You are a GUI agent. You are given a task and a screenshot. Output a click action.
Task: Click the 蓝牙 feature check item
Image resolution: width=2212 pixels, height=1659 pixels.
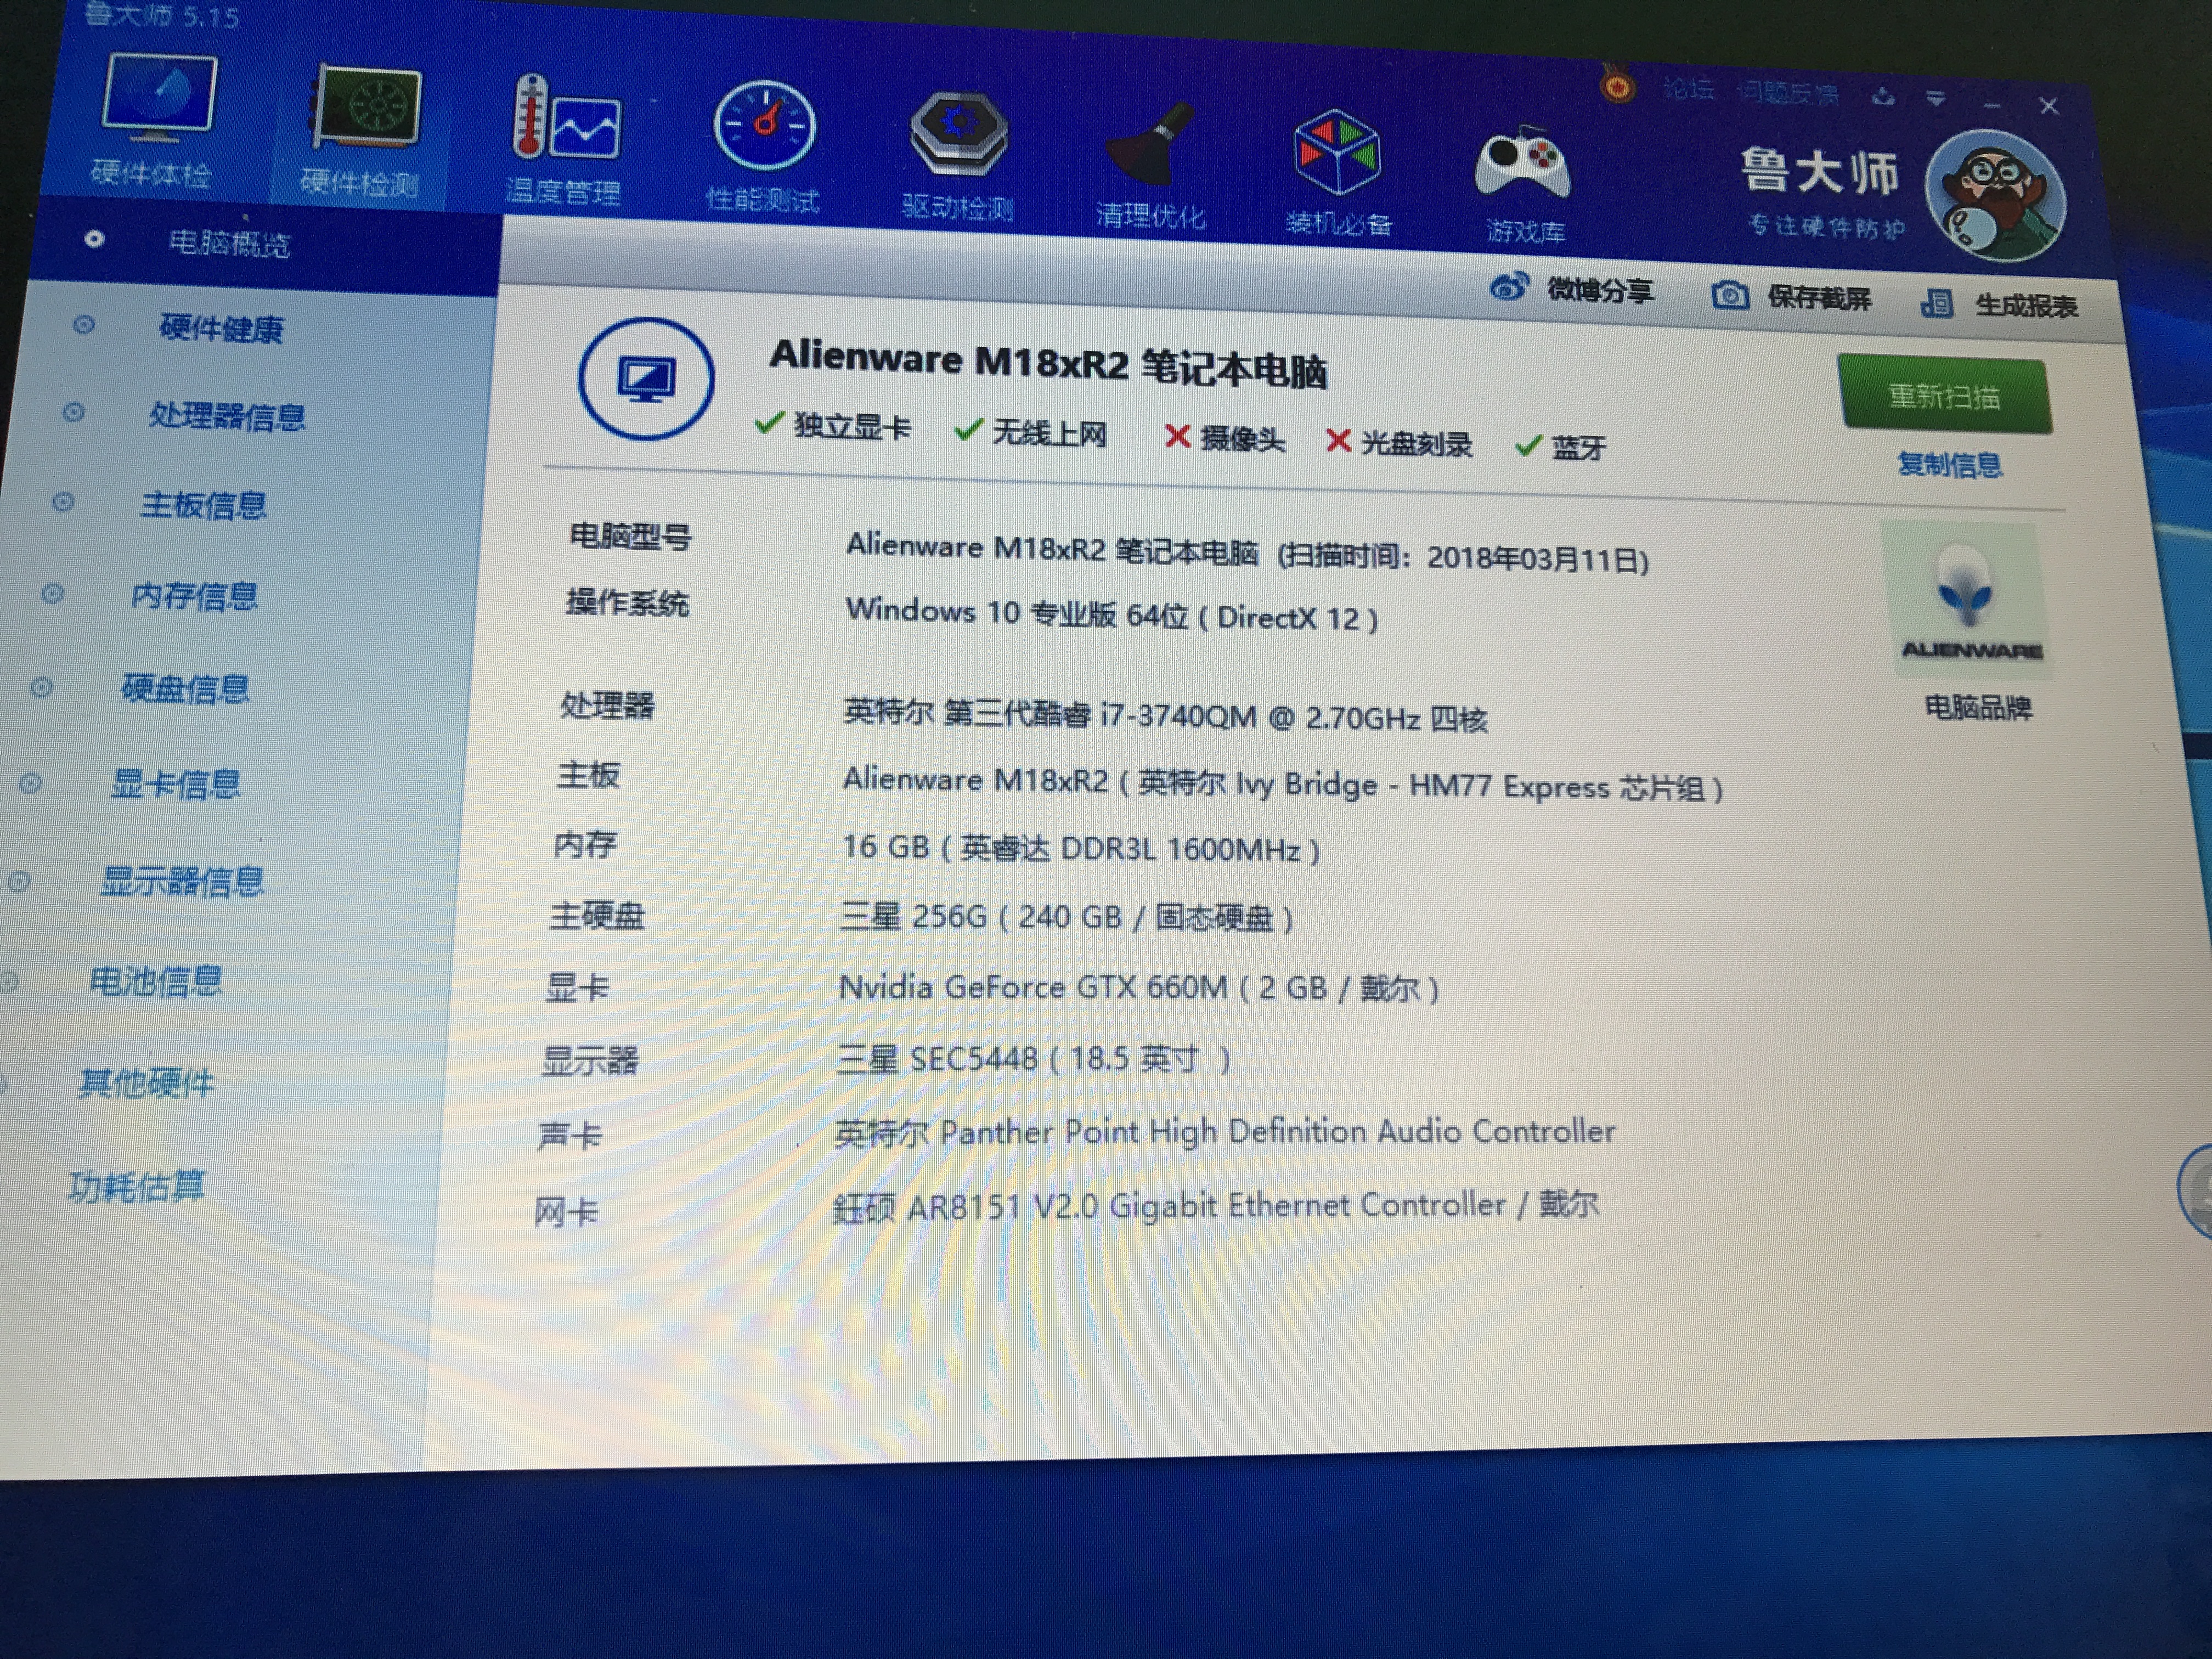1561,447
